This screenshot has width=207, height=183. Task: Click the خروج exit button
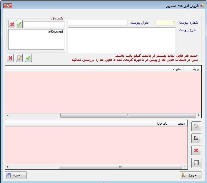coord(191,175)
